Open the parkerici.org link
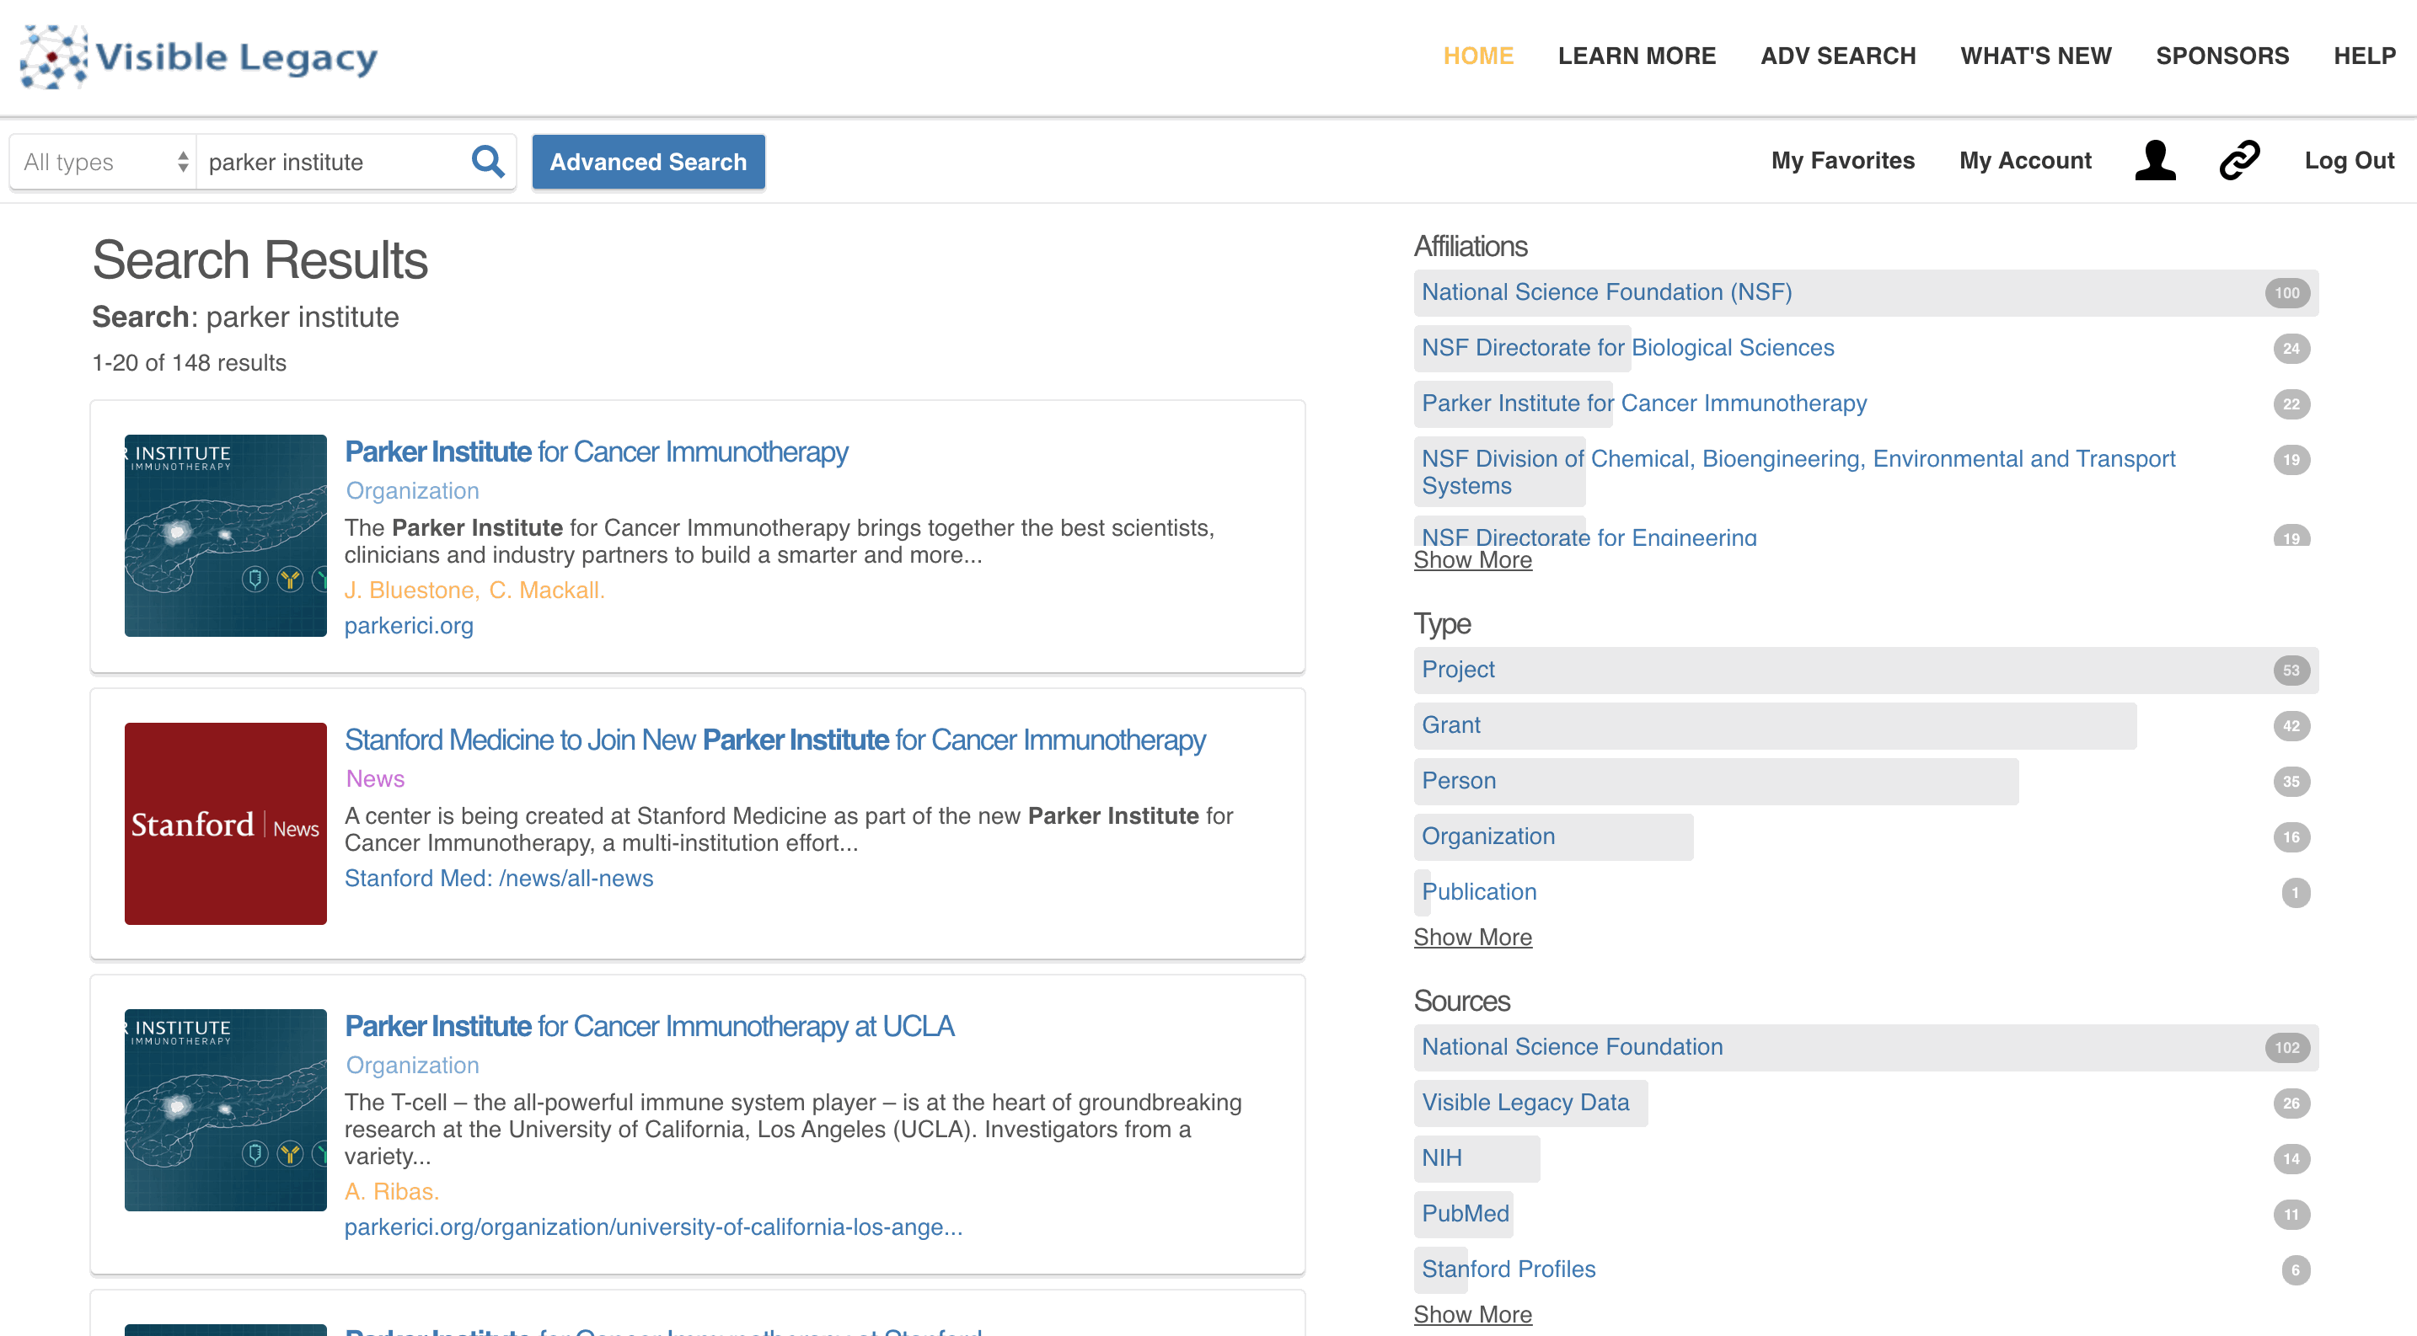This screenshot has width=2417, height=1336. tap(408, 625)
